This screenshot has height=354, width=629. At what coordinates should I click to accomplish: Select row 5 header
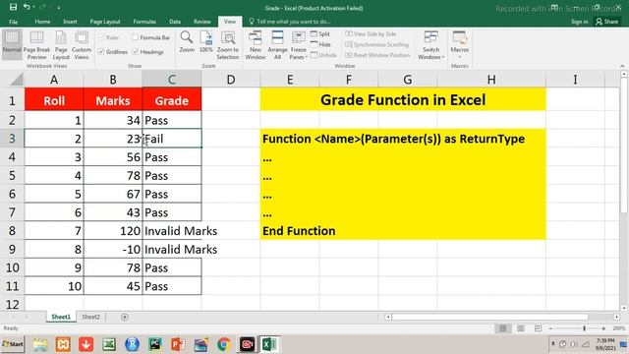coord(12,176)
